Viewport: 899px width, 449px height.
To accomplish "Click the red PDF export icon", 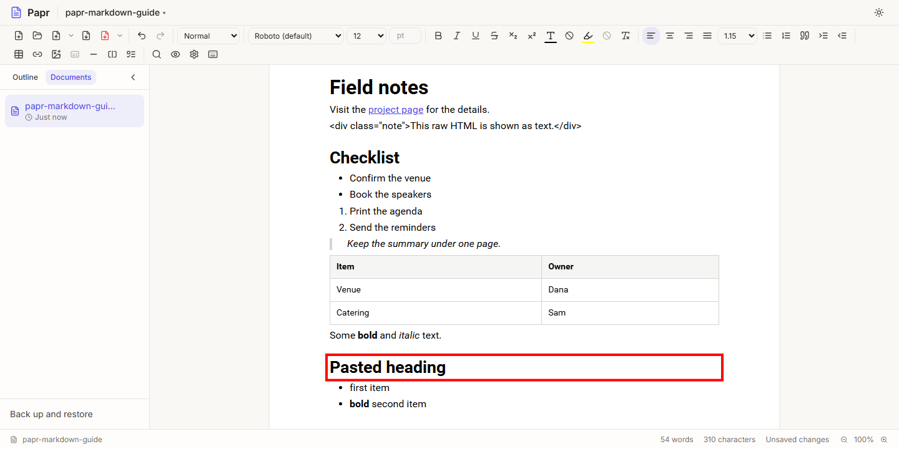I will coord(105,36).
